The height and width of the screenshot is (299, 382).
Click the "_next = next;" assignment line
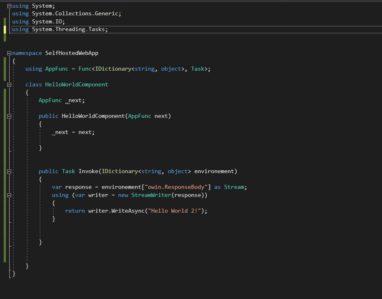pos(73,132)
